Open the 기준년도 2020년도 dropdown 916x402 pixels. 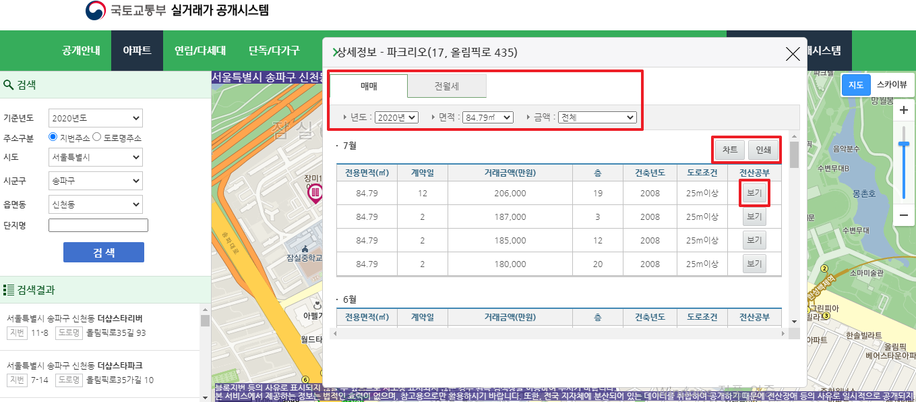(x=96, y=119)
